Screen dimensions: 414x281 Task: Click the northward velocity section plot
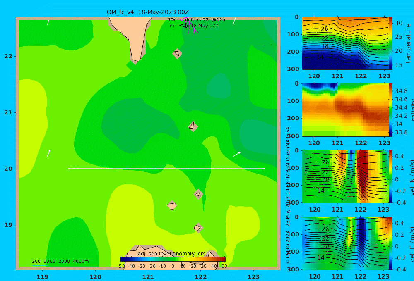345,177
